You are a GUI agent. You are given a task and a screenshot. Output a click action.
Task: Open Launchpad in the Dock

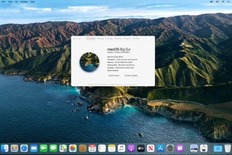click(x=14, y=148)
